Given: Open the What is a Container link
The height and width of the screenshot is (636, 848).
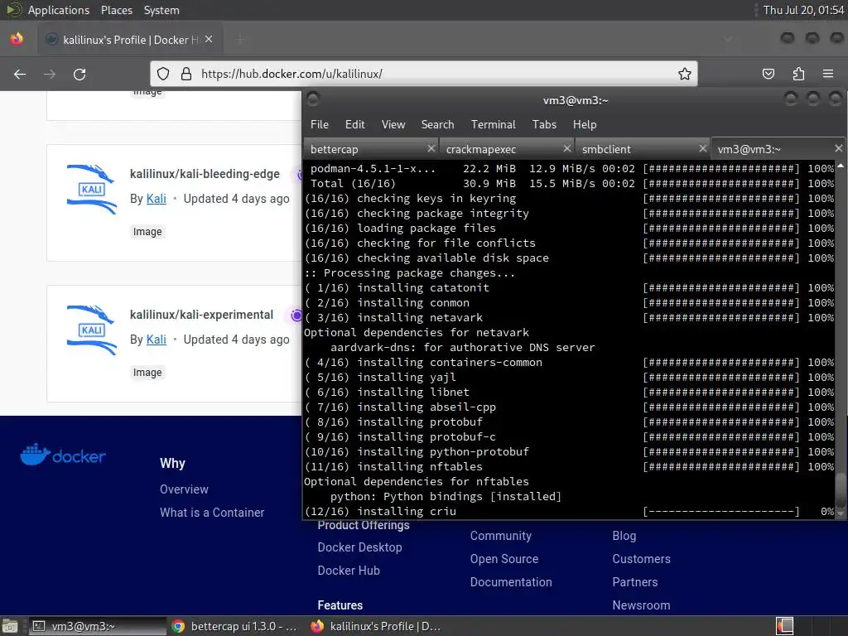Looking at the screenshot, I should coord(212,512).
